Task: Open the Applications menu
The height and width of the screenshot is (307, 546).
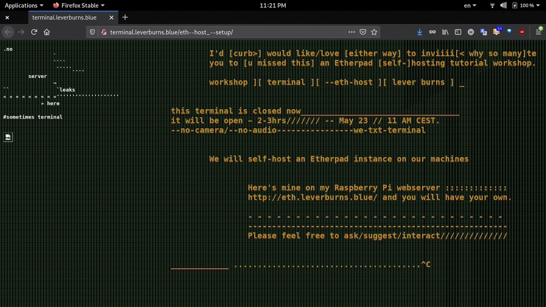Action: pyautogui.click(x=23, y=6)
